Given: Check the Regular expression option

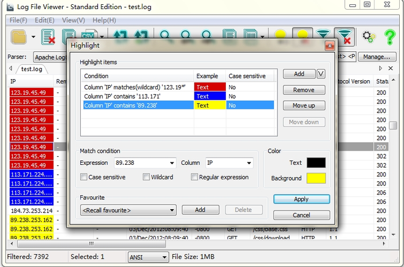Looking at the screenshot, I should point(194,177).
